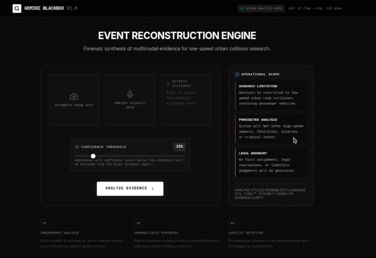Click the V1.0 version label
Screen dimensions: 376x258
click(72, 8)
